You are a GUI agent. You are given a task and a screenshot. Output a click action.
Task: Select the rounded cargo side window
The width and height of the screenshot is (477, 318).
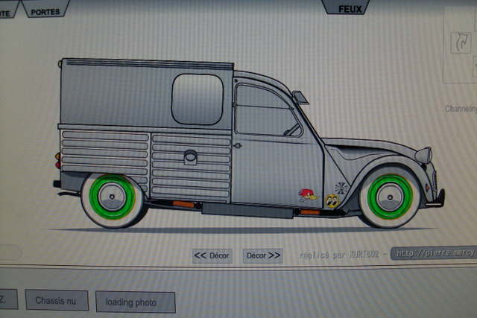197,99
